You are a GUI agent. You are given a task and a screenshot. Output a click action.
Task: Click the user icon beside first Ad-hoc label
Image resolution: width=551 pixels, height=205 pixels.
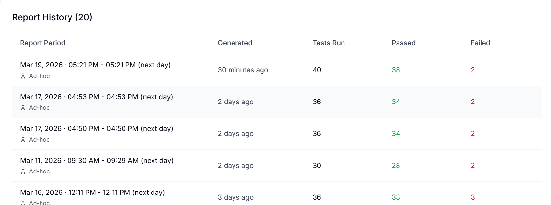[x=23, y=76]
